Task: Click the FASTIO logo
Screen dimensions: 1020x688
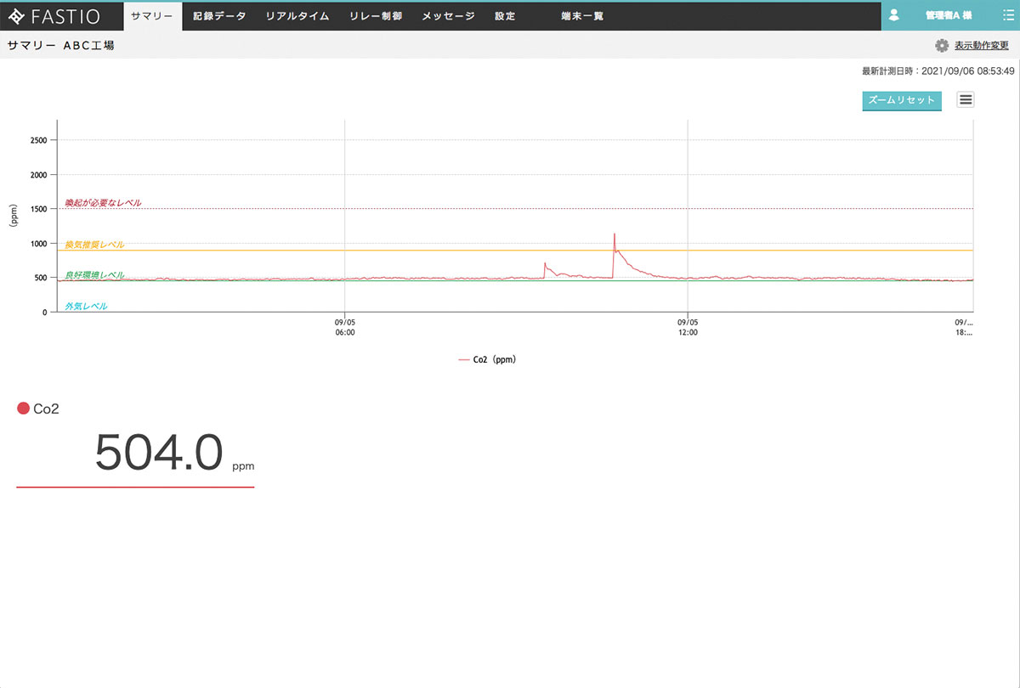Action: [x=54, y=16]
